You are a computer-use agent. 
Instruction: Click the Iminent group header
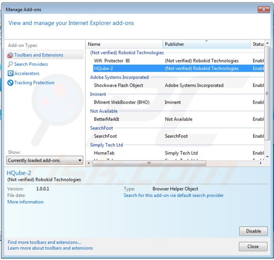click(x=98, y=94)
